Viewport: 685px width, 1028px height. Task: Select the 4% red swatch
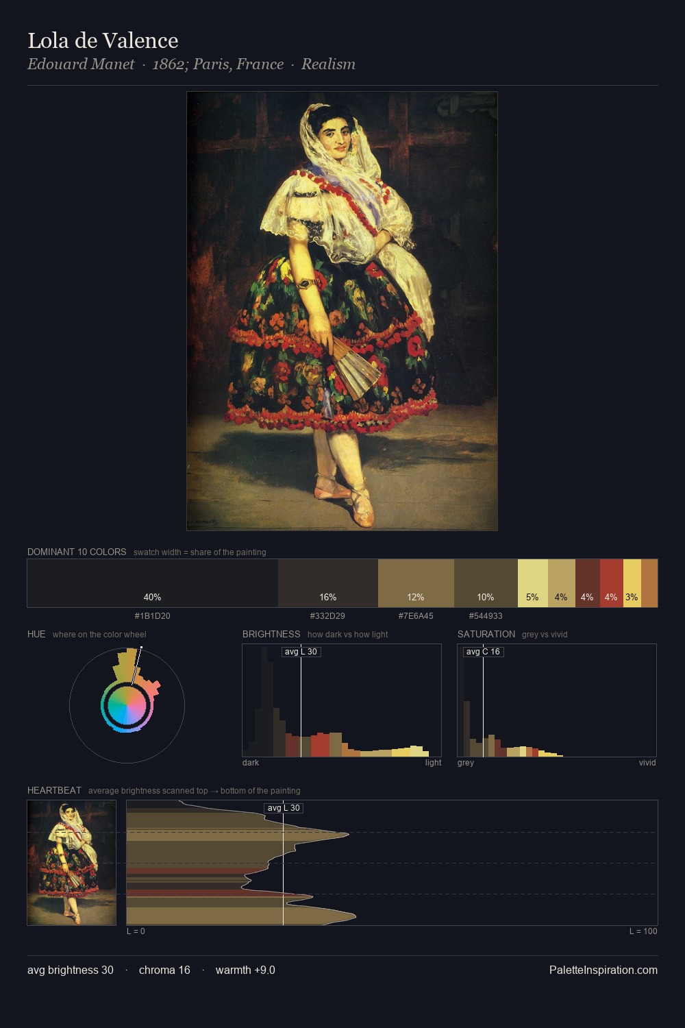[612, 583]
